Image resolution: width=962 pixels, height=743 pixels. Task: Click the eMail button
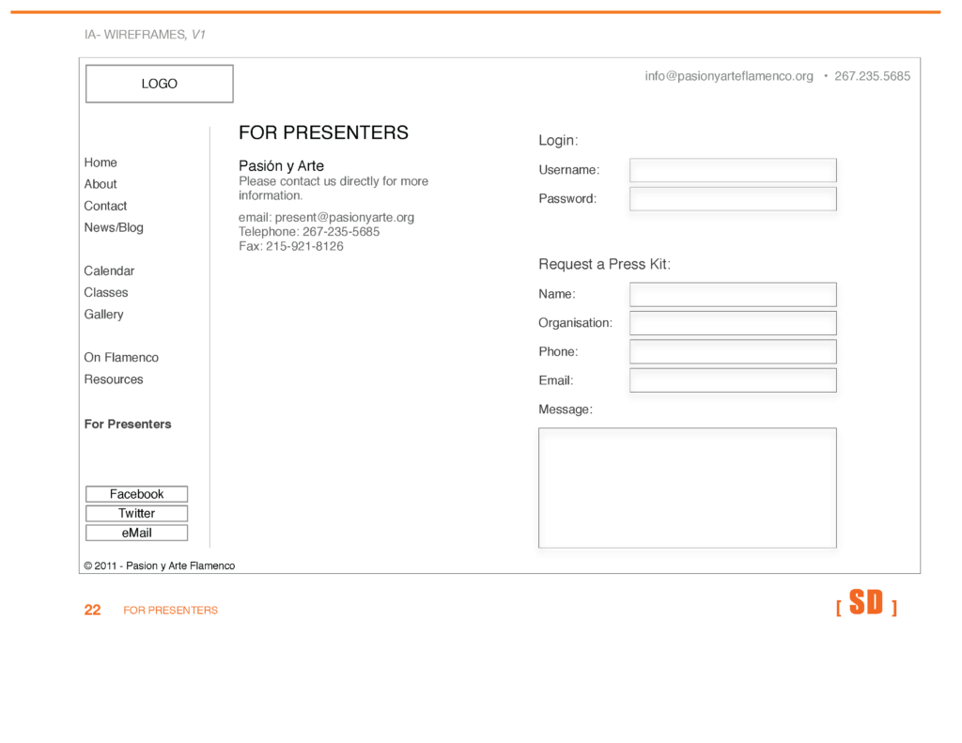(136, 533)
